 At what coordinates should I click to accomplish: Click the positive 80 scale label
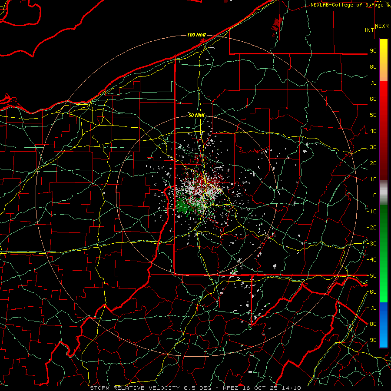pos(373,66)
